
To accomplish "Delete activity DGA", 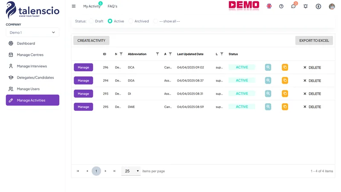I will coord(312,81).
